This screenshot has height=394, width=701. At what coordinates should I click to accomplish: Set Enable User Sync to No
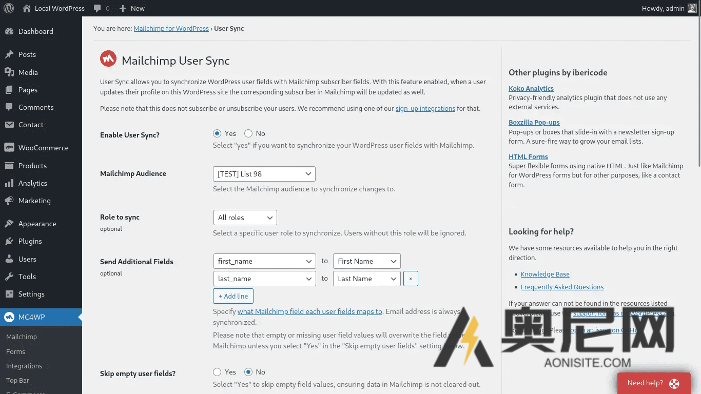[248, 133]
